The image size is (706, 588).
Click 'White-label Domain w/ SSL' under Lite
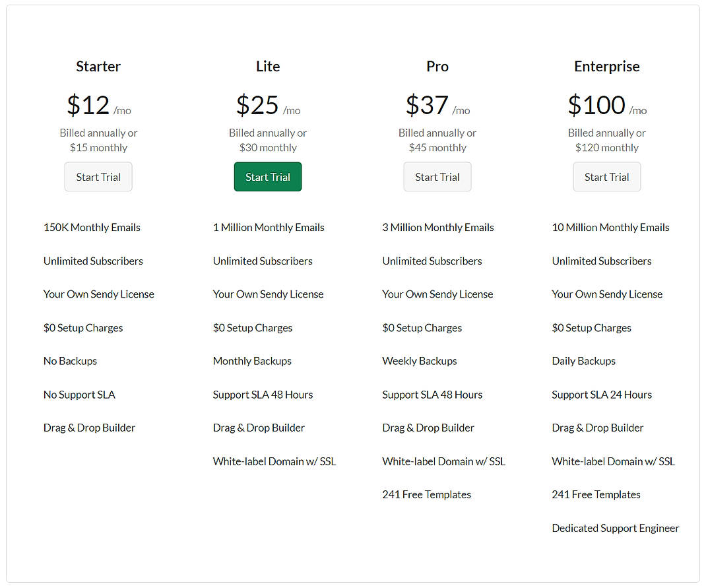pos(274,461)
